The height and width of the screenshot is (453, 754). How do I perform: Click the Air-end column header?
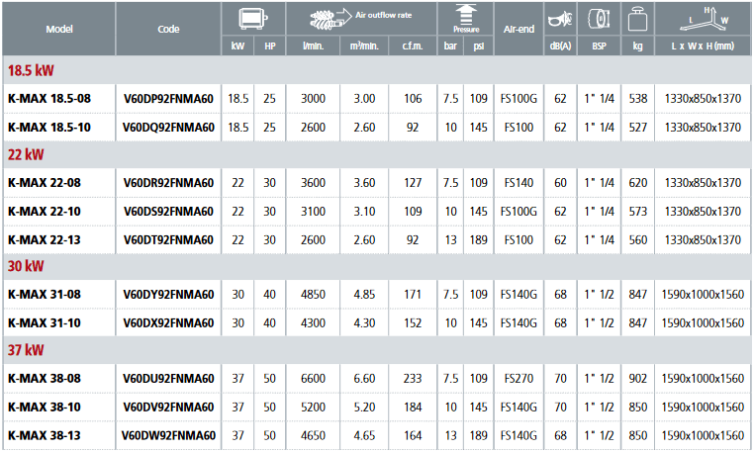coord(518,29)
